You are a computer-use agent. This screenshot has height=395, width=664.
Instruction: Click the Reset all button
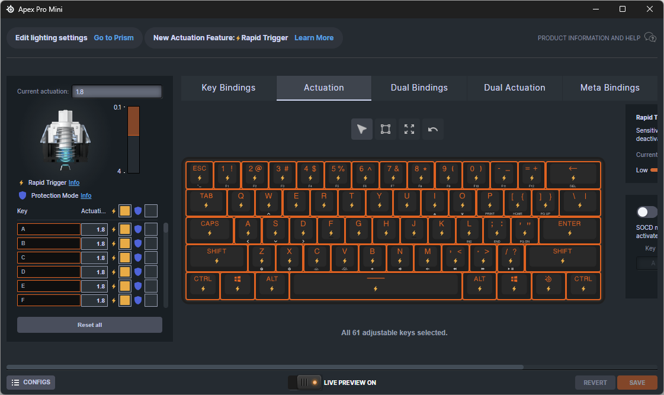pos(90,325)
